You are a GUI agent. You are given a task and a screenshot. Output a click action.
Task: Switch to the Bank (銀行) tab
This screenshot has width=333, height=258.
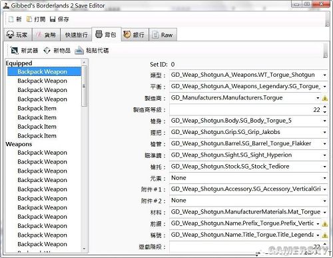pos(135,35)
